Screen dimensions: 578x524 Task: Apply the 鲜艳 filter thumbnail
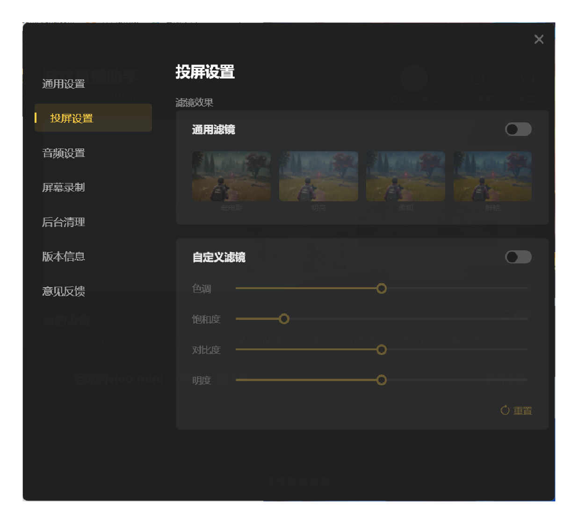point(492,177)
